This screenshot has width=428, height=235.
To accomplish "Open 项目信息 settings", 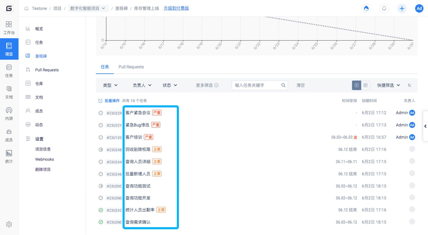I will [43, 149].
